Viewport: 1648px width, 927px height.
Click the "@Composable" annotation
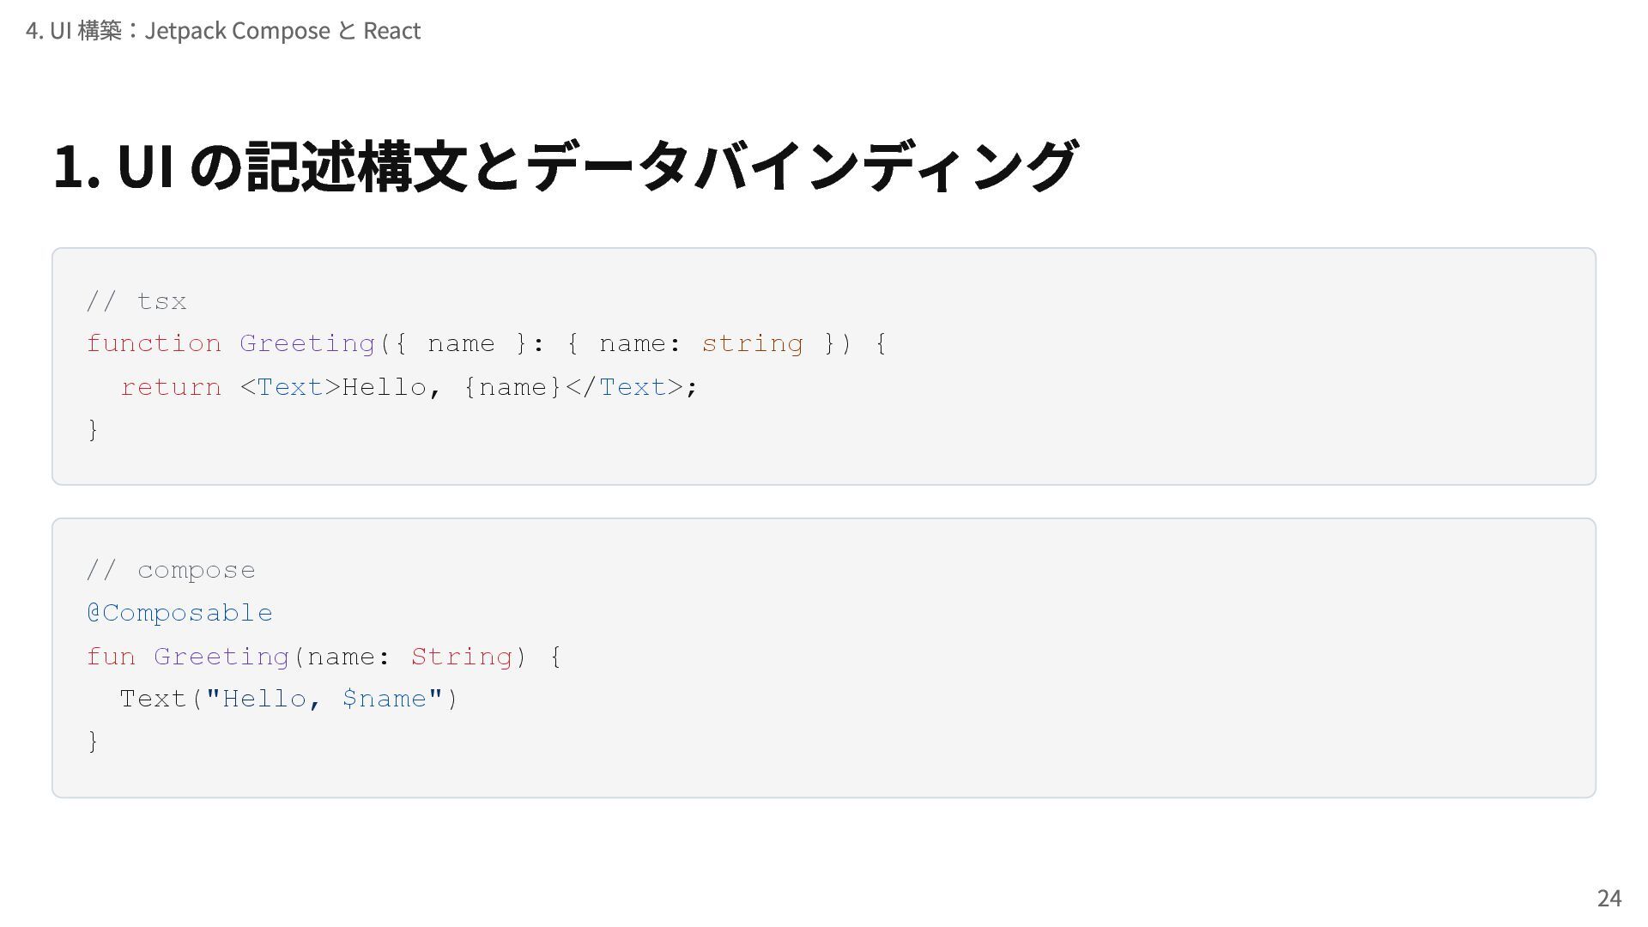click(x=179, y=613)
